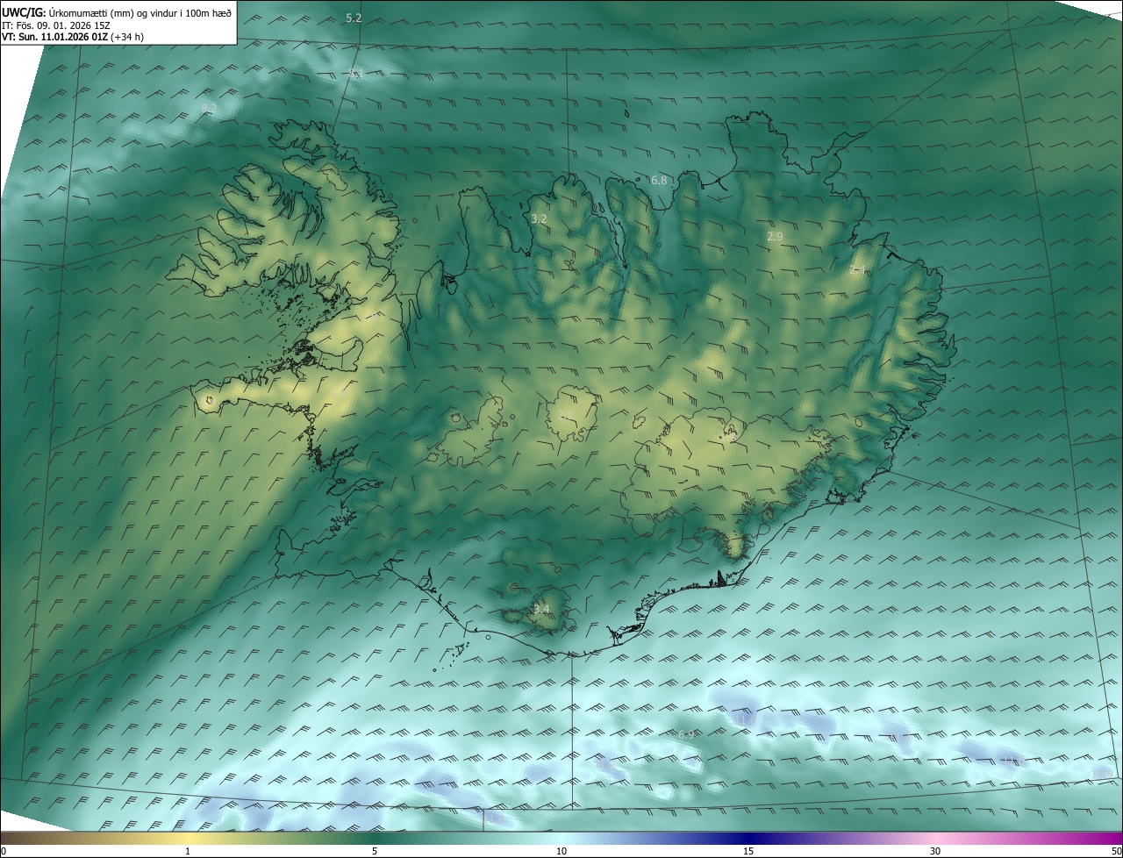Screen dimensions: 1123x858
Task: Click the 8.1 value label on the map
Action: click(355, 73)
